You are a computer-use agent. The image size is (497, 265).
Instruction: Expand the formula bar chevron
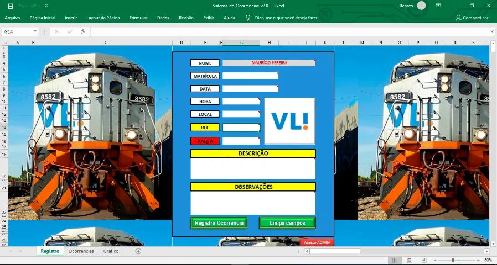pyautogui.click(x=492, y=31)
